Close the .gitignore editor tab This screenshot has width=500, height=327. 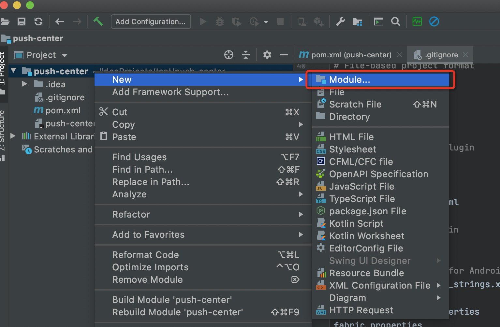coord(465,55)
